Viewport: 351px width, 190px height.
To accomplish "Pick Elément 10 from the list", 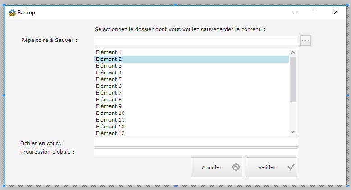I will click(110, 113).
